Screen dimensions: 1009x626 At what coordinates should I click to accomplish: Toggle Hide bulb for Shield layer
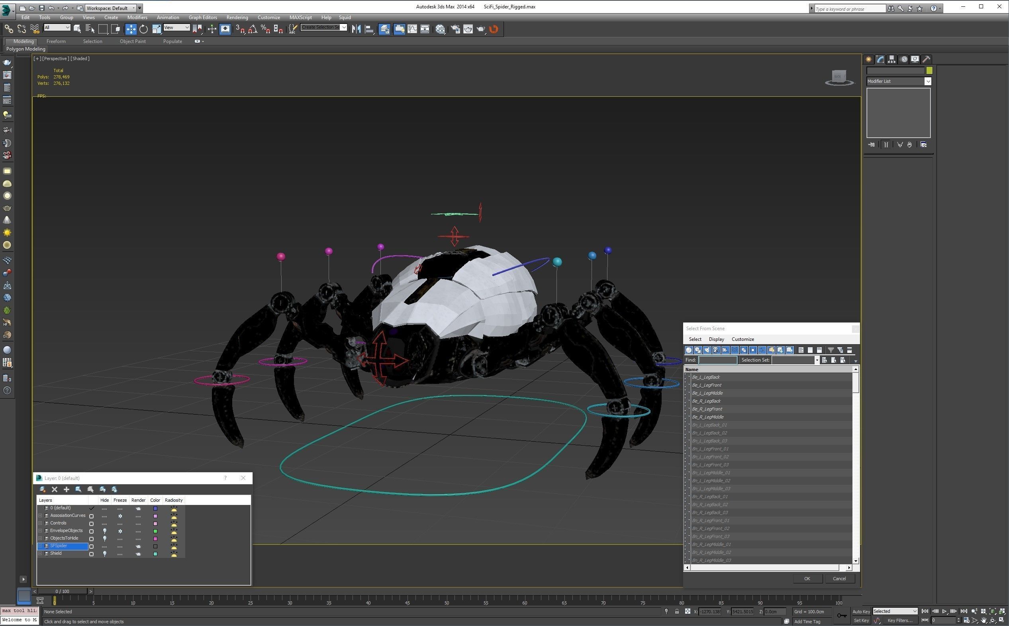104,554
